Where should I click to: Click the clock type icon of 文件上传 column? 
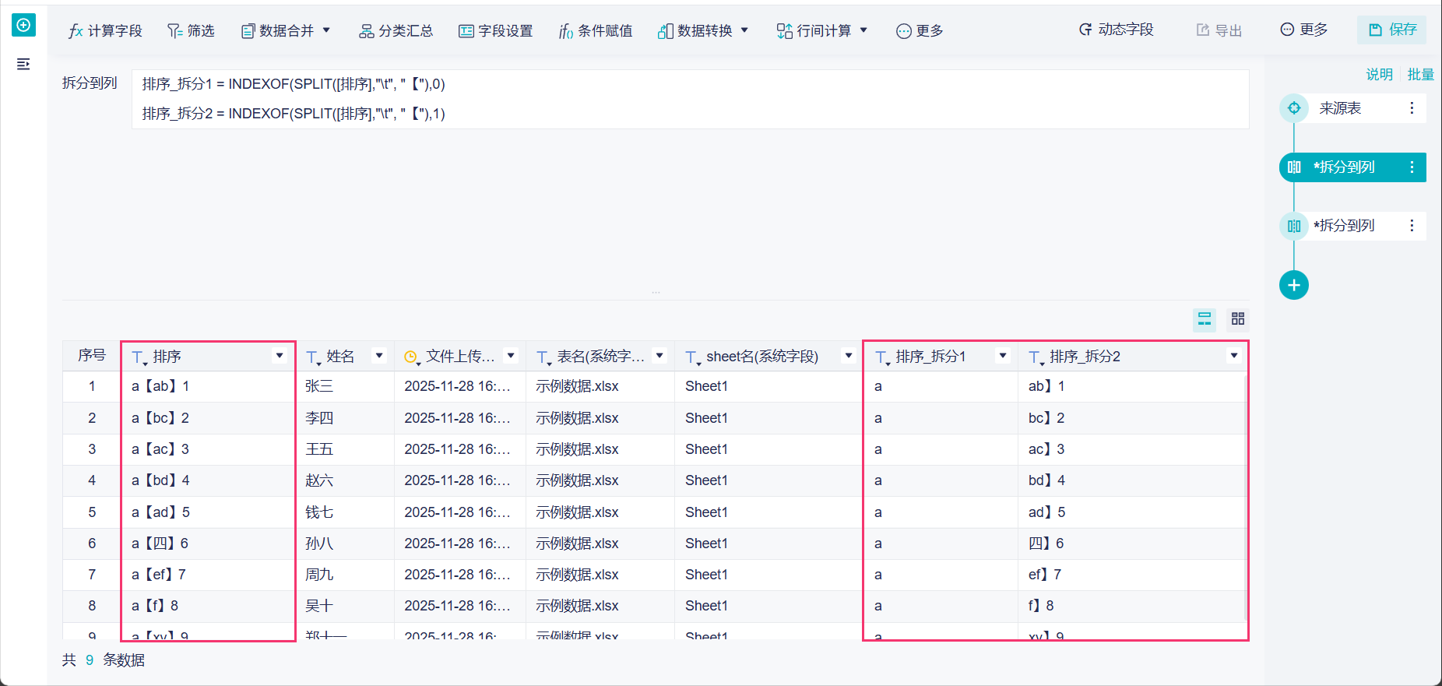pyautogui.click(x=412, y=357)
